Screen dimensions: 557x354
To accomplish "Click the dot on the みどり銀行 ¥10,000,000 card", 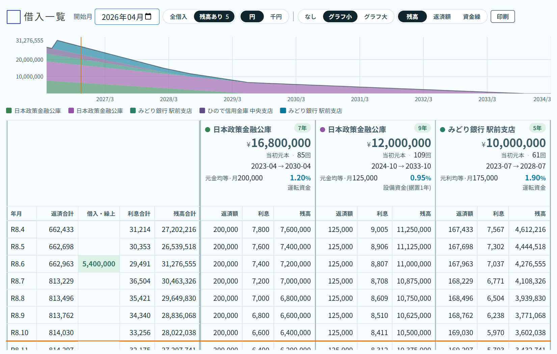I will [443, 130].
